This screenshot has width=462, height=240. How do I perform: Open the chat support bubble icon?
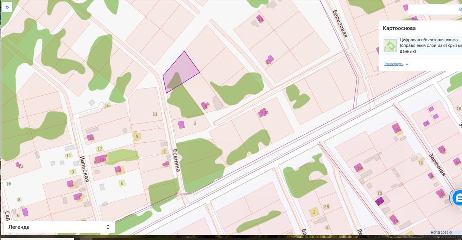(x=458, y=198)
